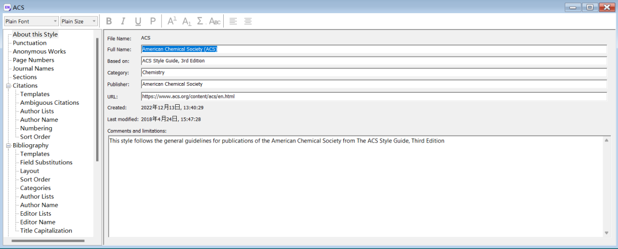Close the ACS style window
The height and width of the screenshot is (249, 618).
coord(607,7)
